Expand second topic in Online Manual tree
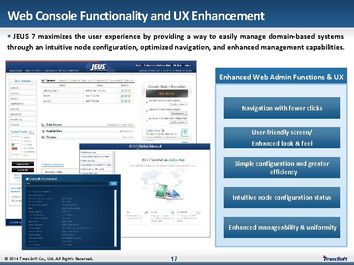Screen dimensions: 354x265 [x=81, y=157]
